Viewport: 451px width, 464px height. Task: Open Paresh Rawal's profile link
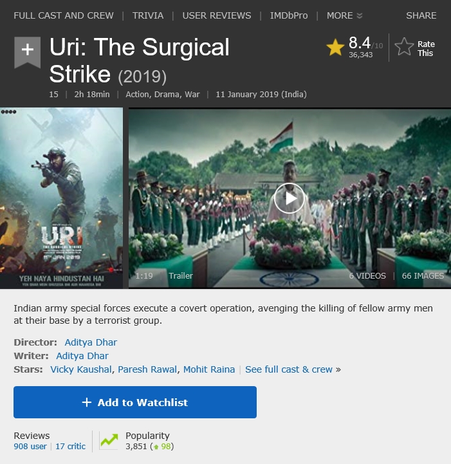coord(147,369)
